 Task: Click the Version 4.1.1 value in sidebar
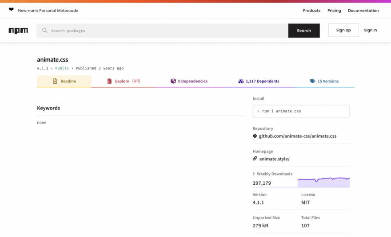tap(258, 202)
